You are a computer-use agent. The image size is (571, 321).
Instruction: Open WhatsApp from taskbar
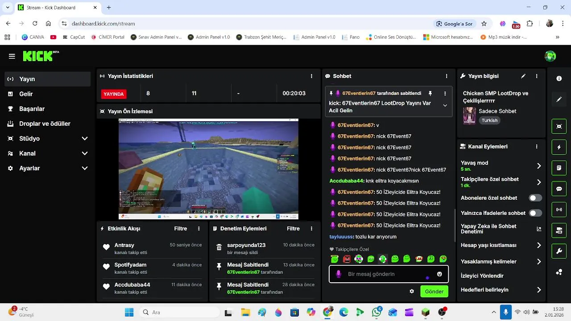(377, 312)
